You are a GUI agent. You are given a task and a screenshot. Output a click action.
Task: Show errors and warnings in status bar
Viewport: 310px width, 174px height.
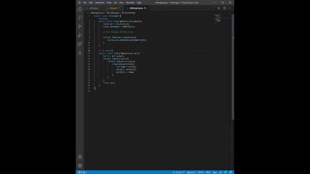coord(83,172)
